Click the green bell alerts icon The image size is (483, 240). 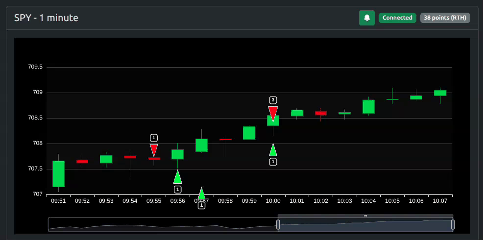click(367, 18)
